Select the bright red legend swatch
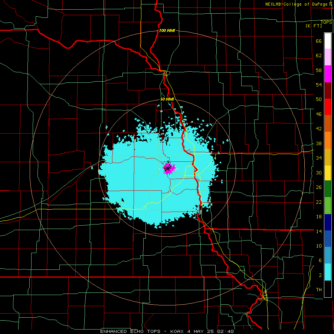334x334 pixels. [328, 107]
